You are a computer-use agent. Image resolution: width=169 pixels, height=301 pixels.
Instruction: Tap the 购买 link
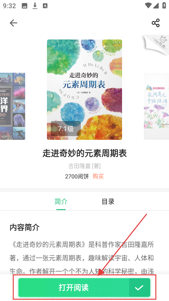[98, 176]
